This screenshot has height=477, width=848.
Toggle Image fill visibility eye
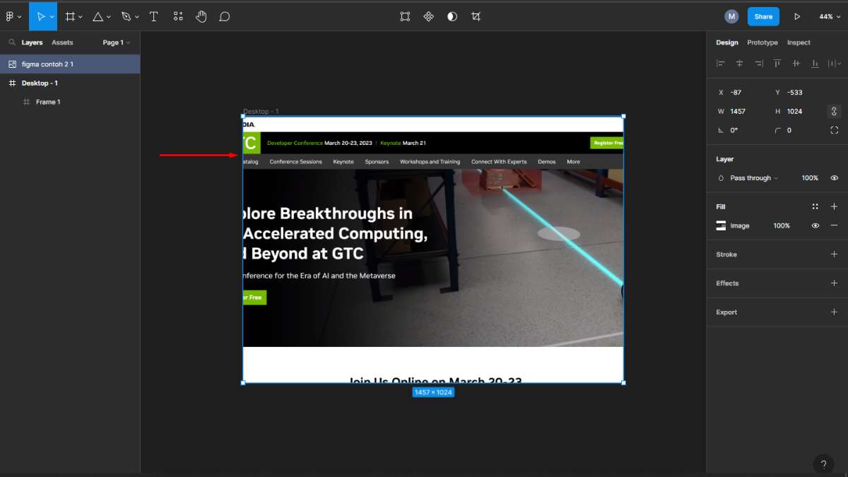[815, 225]
